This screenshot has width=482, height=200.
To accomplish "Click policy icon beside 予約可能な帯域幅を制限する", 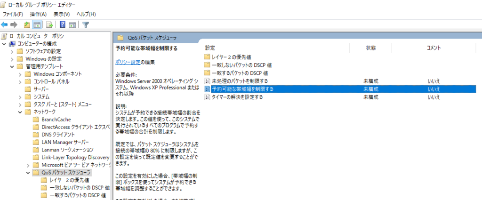I will coord(208,89).
